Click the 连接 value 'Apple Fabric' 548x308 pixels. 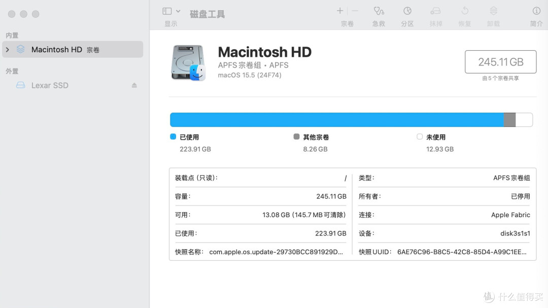510,215
